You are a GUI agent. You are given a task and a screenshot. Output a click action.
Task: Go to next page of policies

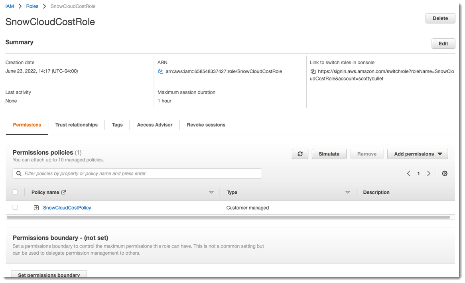(x=429, y=174)
